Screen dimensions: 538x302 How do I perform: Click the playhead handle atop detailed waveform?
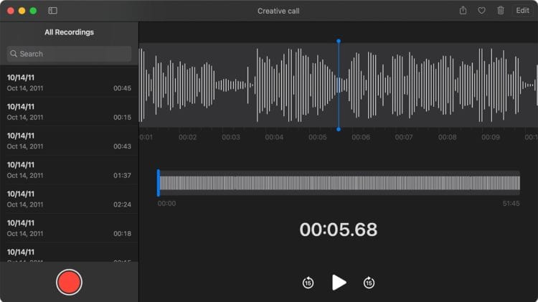[339, 42]
